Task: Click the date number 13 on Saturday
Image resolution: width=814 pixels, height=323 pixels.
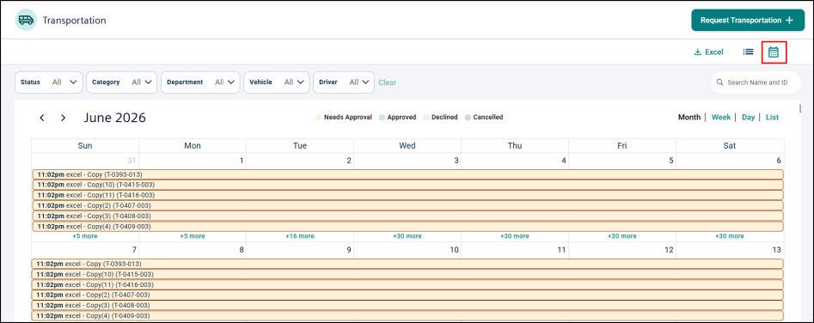Action: [x=777, y=250]
